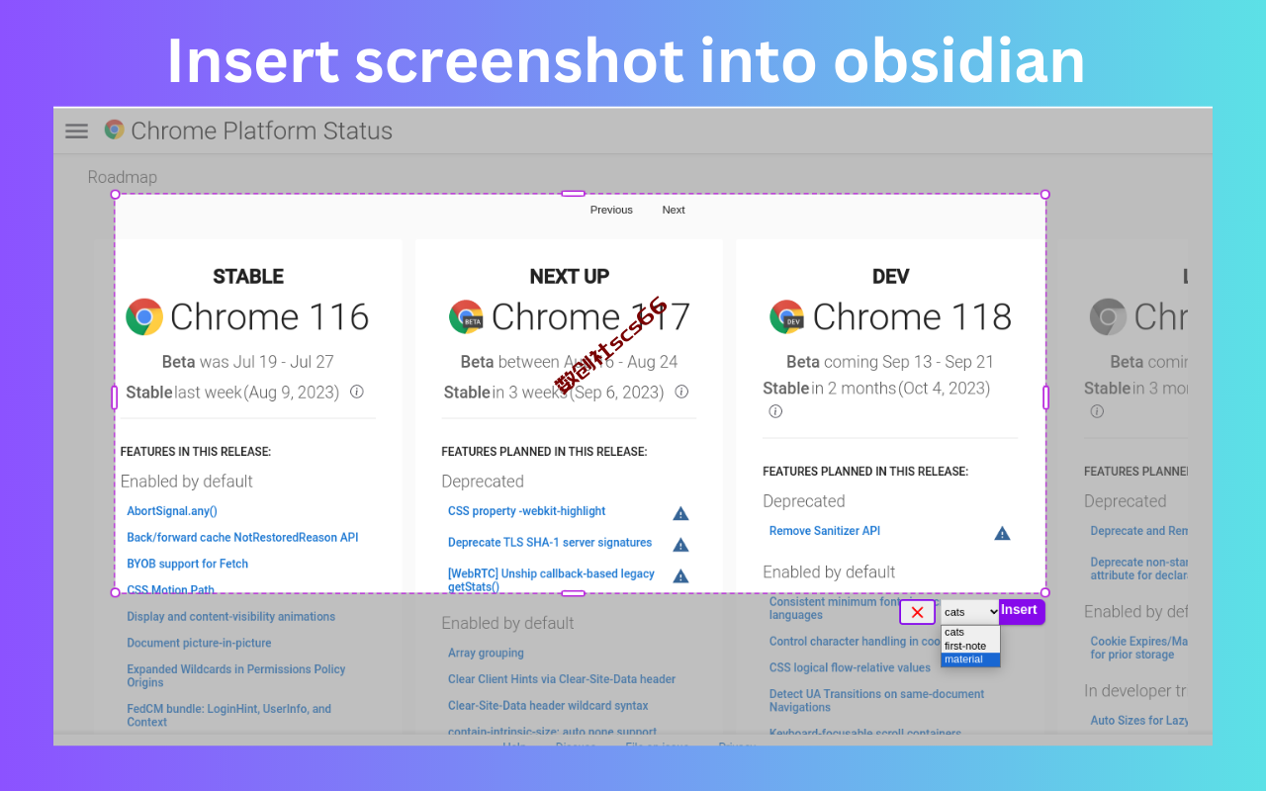Click warning icon beside Unship callback-based getStats
Screen dimensions: 1266x791
pyautogui.click(x=680, y=576)
